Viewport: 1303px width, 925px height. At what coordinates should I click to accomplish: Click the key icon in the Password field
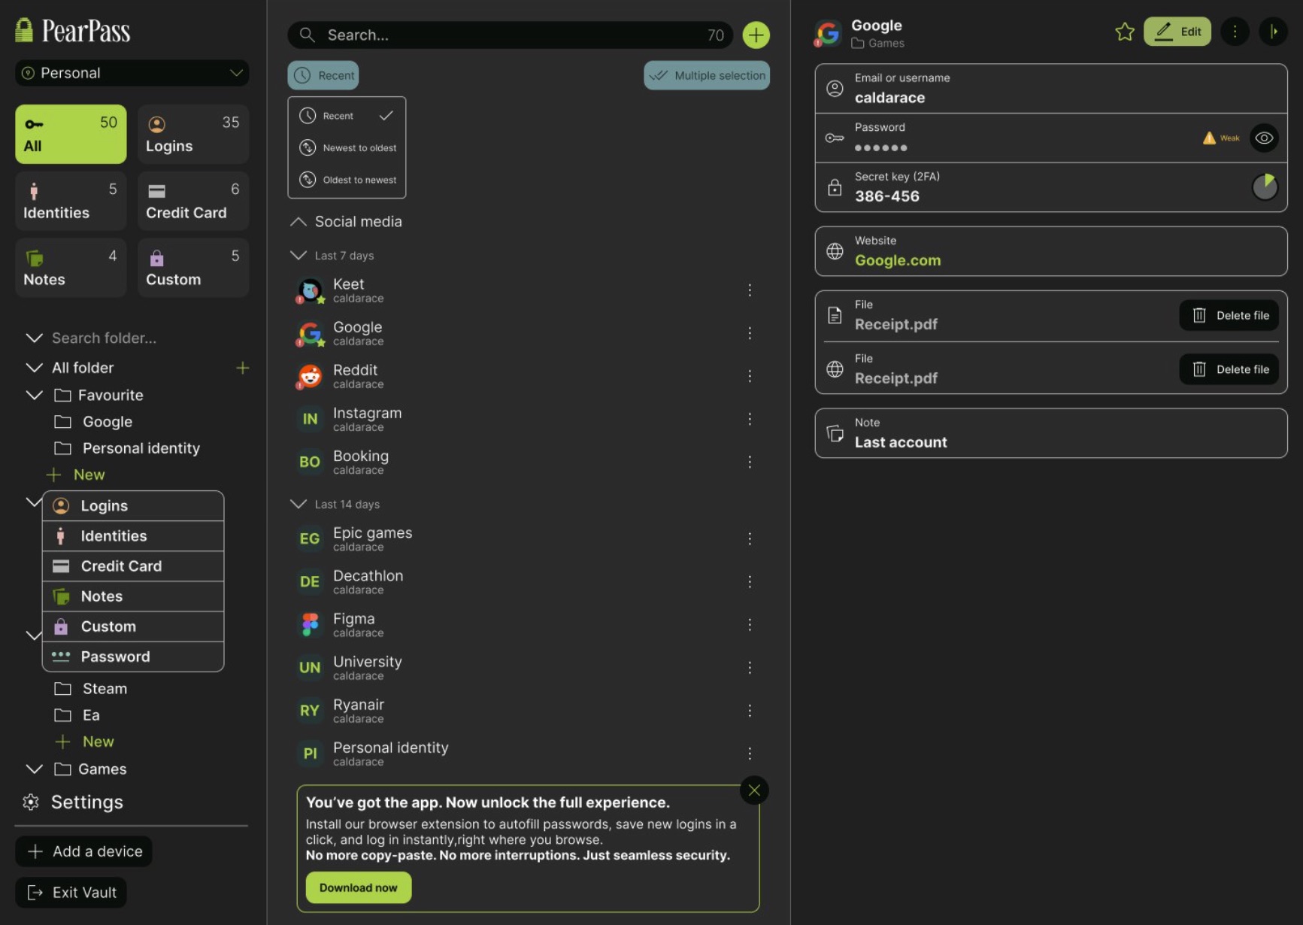coord(835,138)
